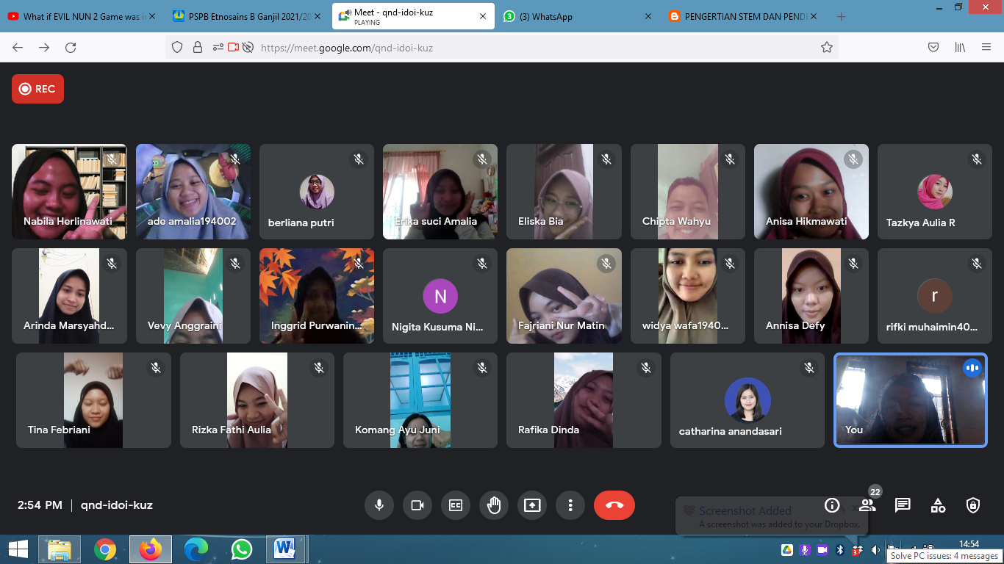Turn off the camera in Meet

[x=417, y=505]
